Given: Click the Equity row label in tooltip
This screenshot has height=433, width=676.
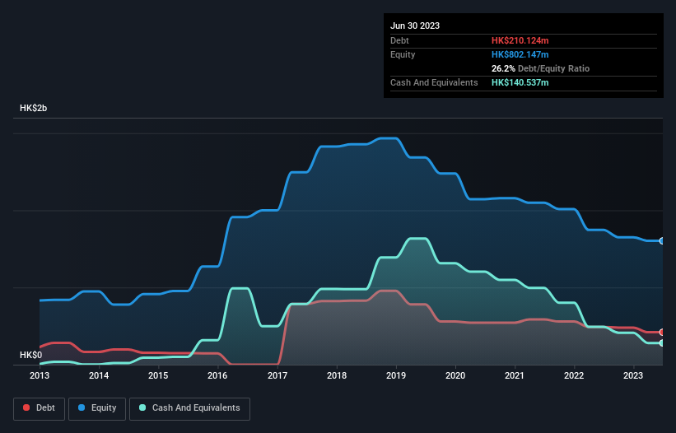Looking at the screenshot, I should 403,54.
